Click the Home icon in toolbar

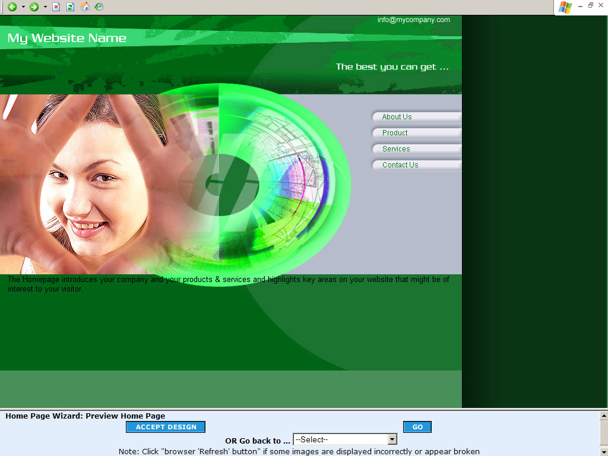[85, 7]
